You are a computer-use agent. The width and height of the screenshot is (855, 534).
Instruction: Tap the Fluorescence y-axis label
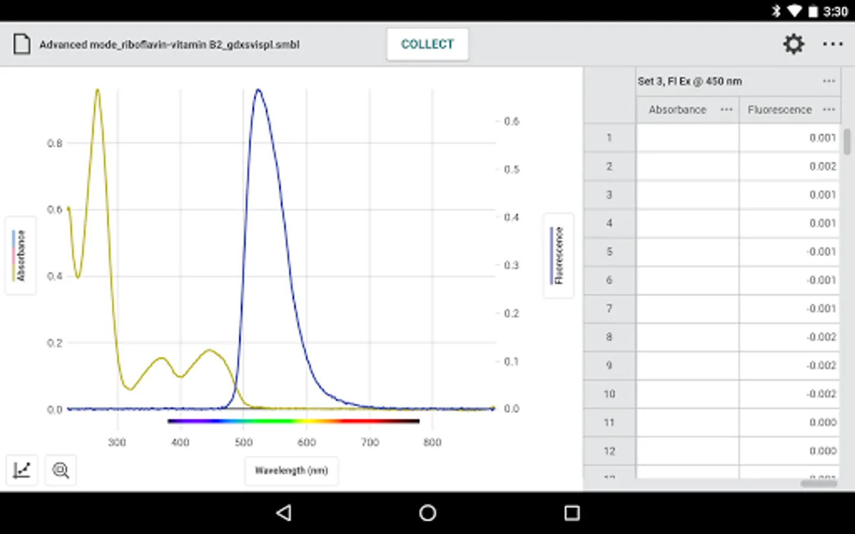559,256
